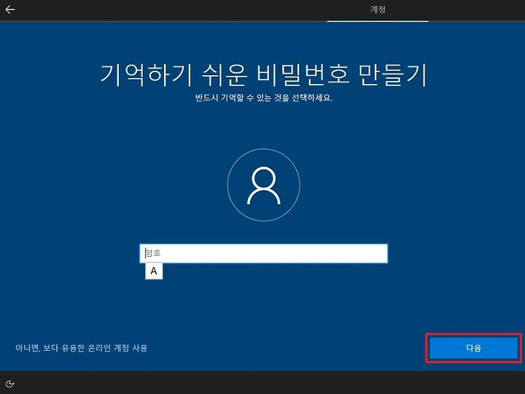Screen dimensions: 525x394
Task: Open the ease of access icon
Action: click(9, 384)
